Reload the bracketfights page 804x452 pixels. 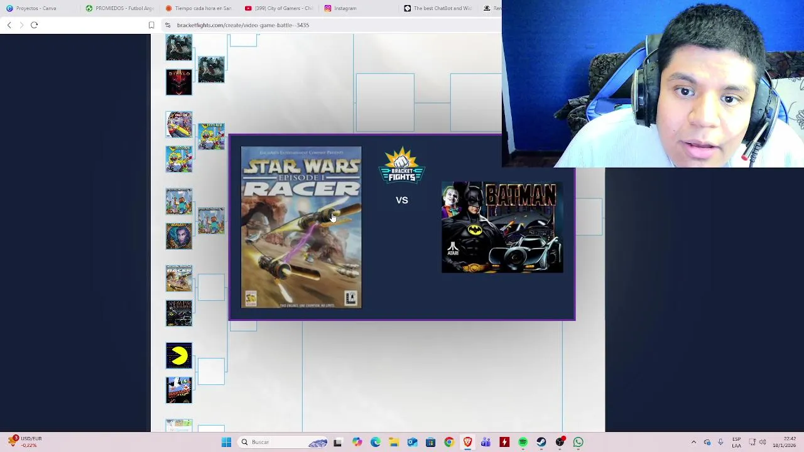(x=35, y=25)
